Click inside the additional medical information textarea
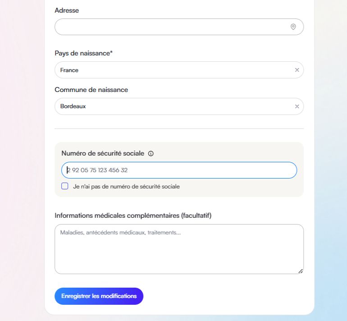Screen dimensions: 347x321 coord(179,249)
